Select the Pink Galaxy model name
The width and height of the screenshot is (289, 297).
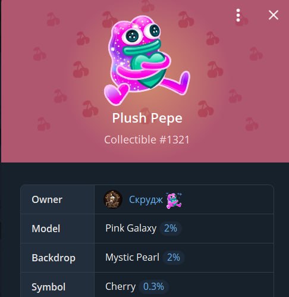point(131,229)
